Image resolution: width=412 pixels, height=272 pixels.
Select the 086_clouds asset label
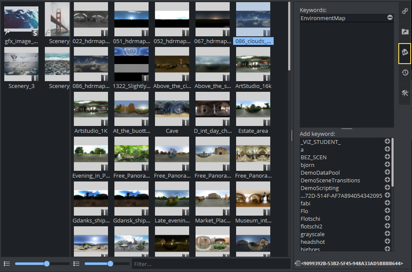253,41
